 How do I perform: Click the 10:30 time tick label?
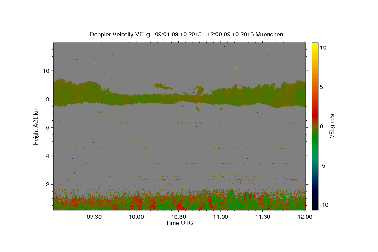coord(179,217)
